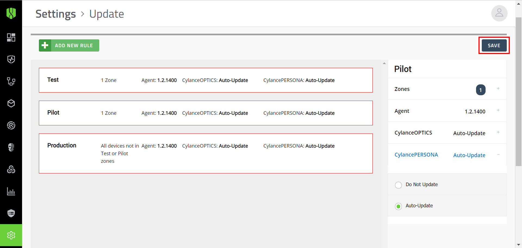Open the shield list sidebar icon
Image resolution: width=522 pixels, height=248 pixels.
(x=11, y=213)
